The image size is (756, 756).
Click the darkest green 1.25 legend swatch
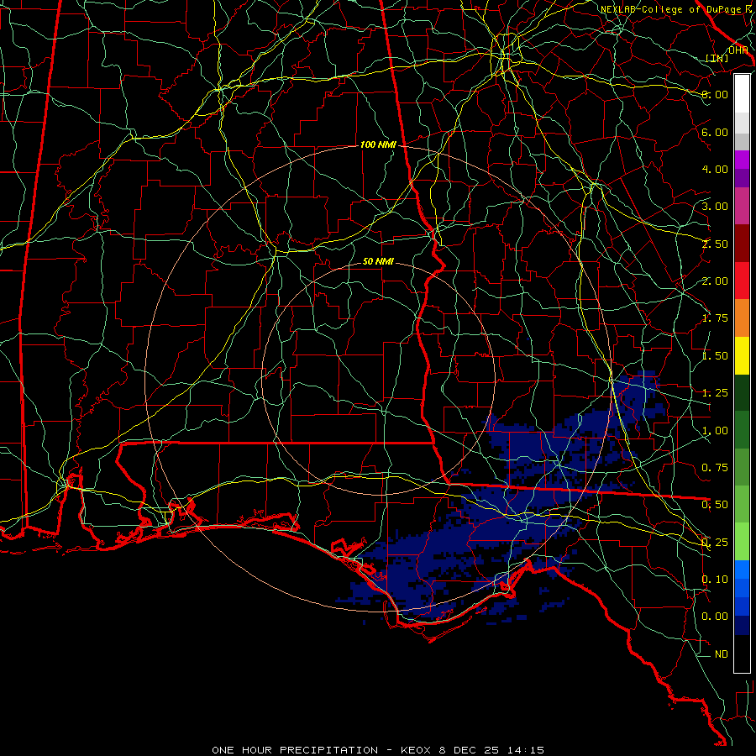click(742, 392)
